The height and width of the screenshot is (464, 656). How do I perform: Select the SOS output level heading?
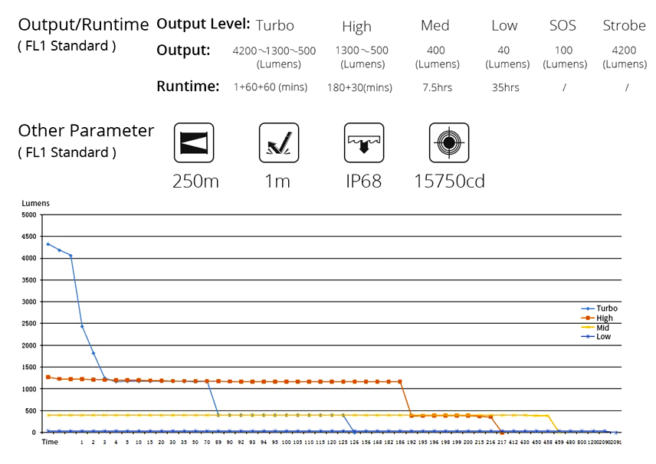pos(563,25)
